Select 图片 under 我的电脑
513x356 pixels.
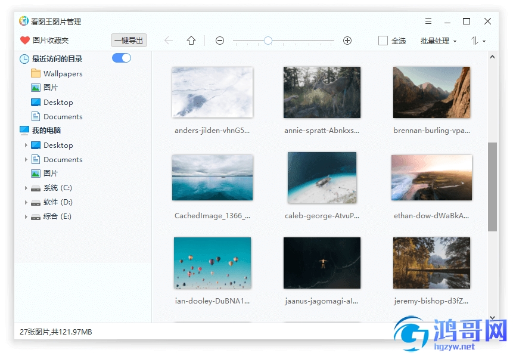[x=51, y=174]
